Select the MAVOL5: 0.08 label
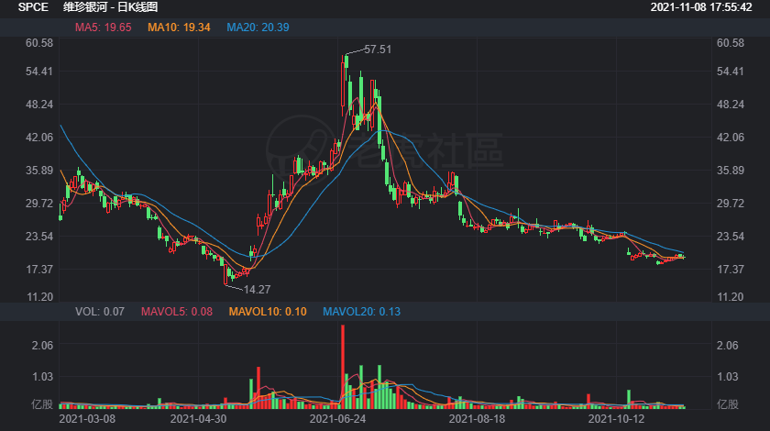770x431 pixels. tap(177, 312)
